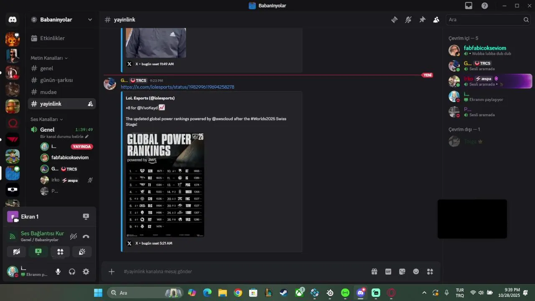
Task: Open pinned messages pin icon
Action: coord(423,20)
